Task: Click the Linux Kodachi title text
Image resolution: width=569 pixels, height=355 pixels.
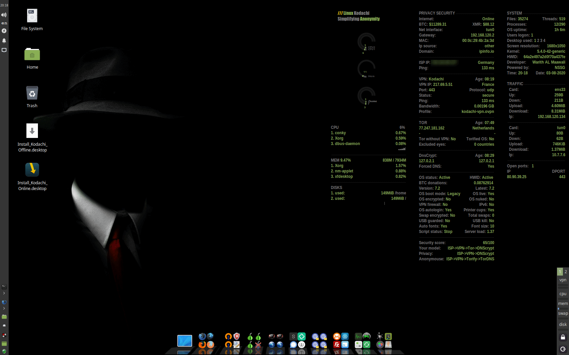Action: 354,13
